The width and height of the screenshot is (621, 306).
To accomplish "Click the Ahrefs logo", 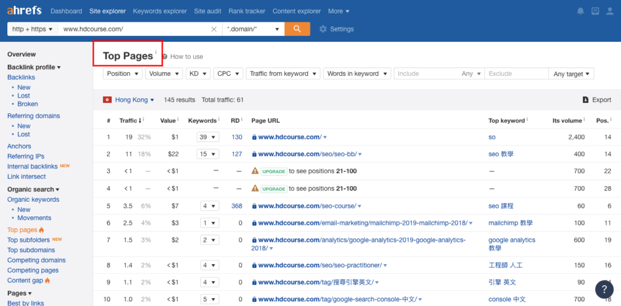I will point(24,11).
